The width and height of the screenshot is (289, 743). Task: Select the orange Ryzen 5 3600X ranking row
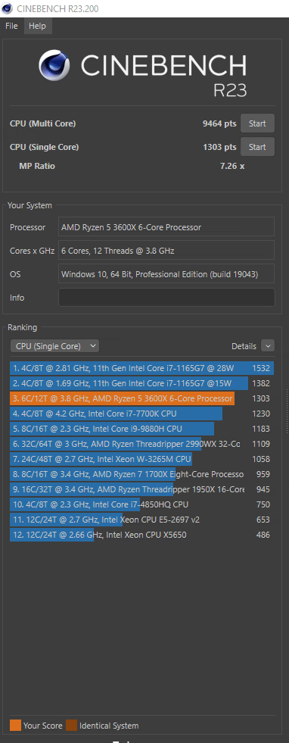click(x=142, y=398)
